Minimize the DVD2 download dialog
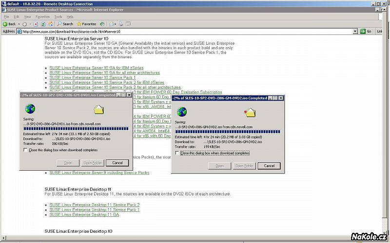 tap(271, 98)
